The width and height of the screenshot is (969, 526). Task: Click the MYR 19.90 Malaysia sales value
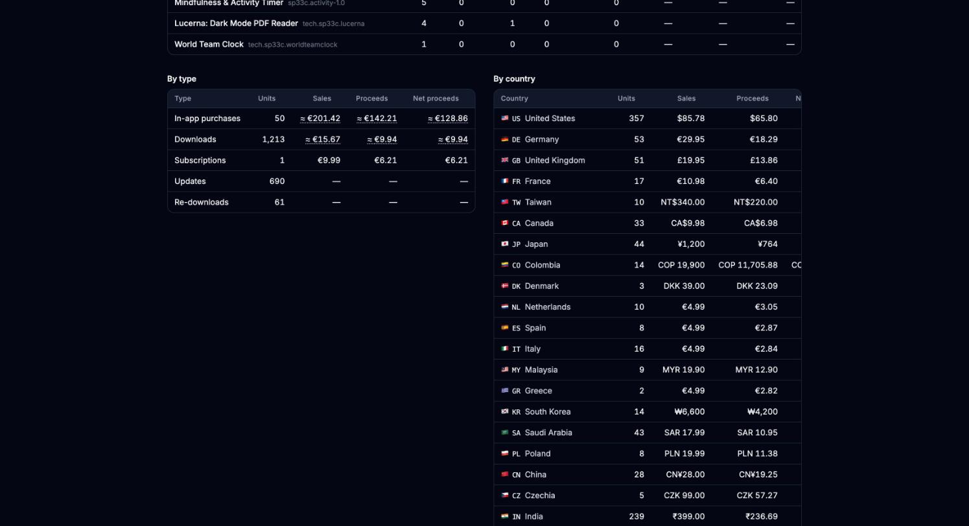pos(684,370)
